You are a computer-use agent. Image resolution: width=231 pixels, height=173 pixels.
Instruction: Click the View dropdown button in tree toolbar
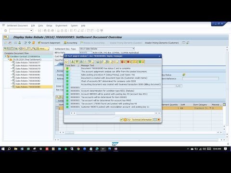(43, 49)
